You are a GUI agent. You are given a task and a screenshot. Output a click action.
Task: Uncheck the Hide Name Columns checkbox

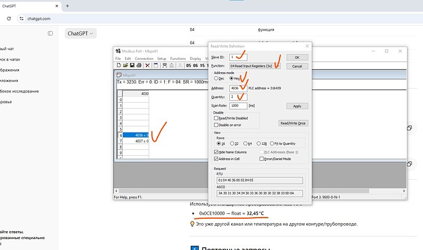(216, 152)
